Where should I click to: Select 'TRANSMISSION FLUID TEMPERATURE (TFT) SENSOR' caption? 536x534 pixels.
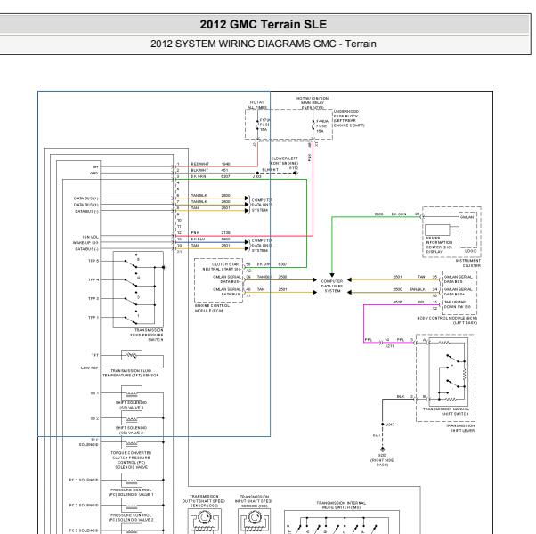131,373
